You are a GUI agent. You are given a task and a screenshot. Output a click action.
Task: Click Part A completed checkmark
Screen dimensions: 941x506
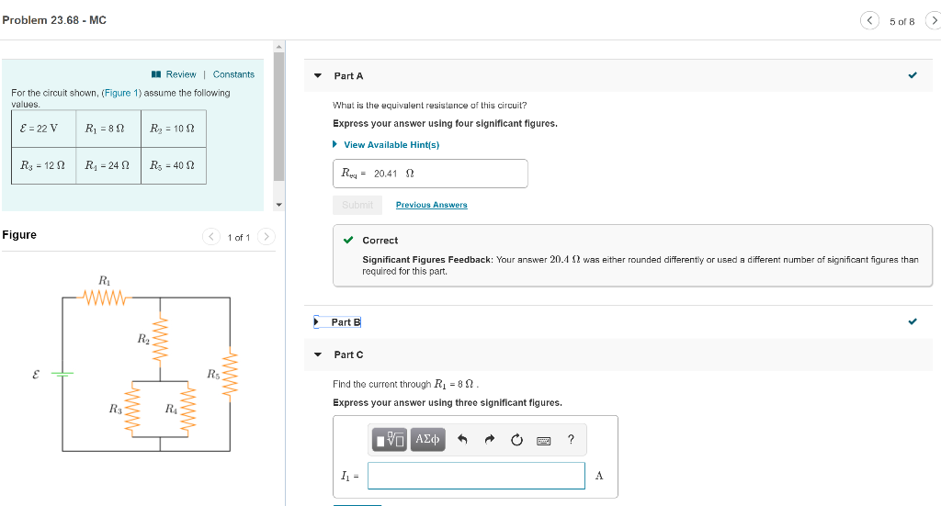(913, 75)
